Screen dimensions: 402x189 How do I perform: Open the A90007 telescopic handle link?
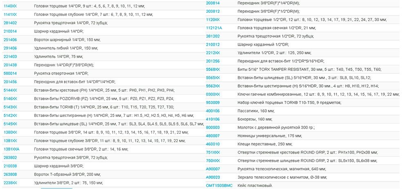click(x=213, y=169)
